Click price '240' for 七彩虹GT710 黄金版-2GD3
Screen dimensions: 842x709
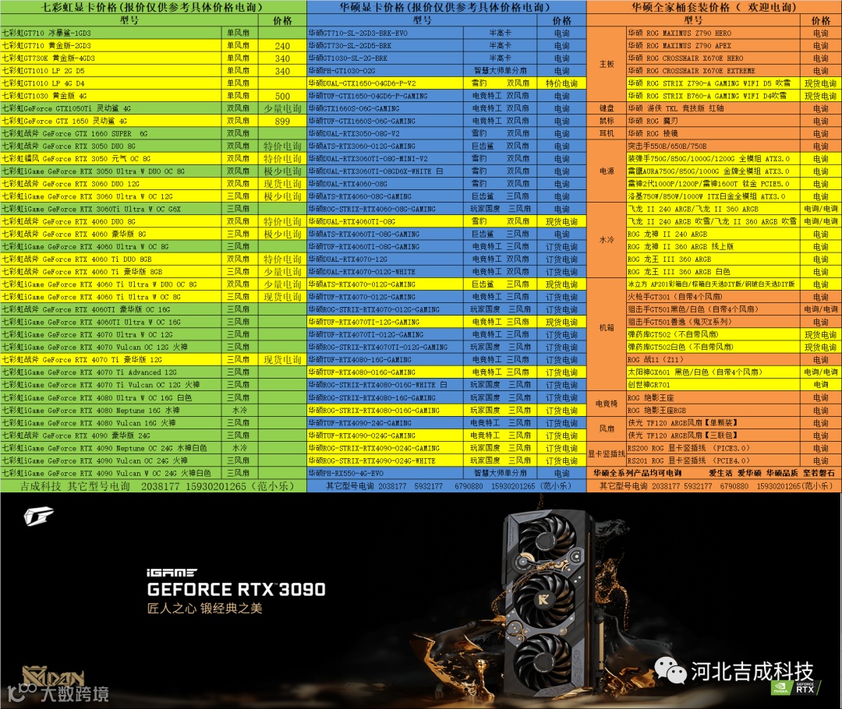pyautogui.click(x=282, y=46)
